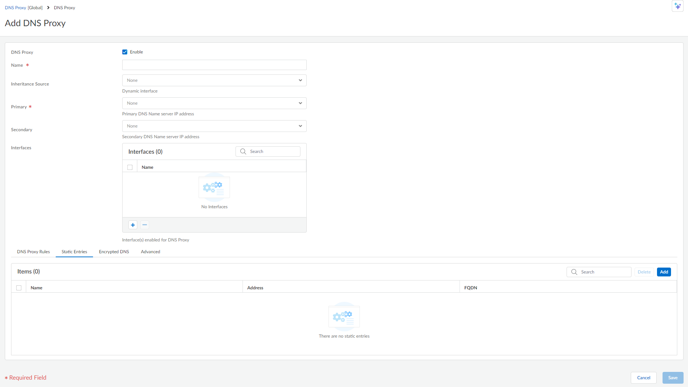Click the plus icon to add interface

pos(133,225)
